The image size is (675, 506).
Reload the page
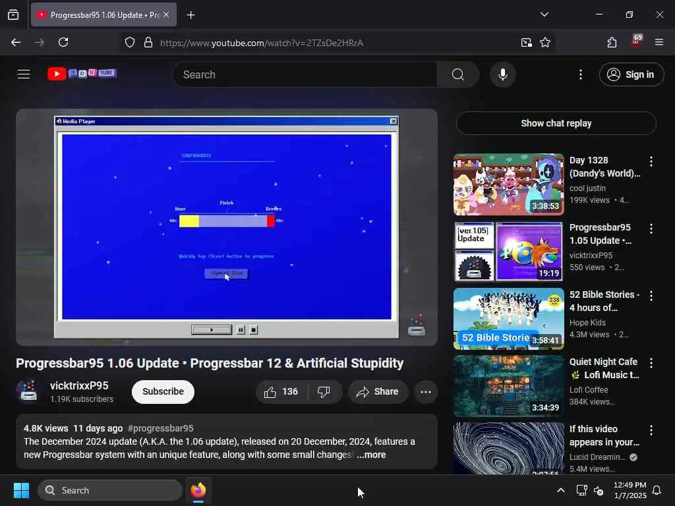63,42
